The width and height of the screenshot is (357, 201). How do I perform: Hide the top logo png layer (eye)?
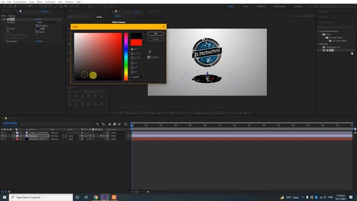click(2, 133)
